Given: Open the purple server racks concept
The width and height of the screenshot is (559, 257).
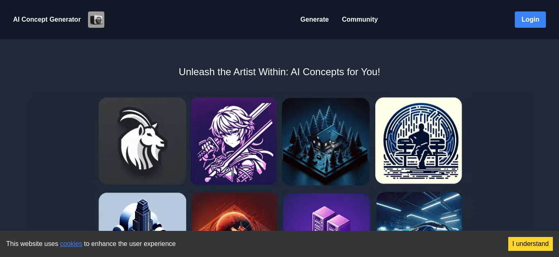Looking at the screenshot, I should (327, 212).
